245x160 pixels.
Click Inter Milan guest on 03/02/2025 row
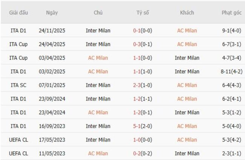coord(187,72)
